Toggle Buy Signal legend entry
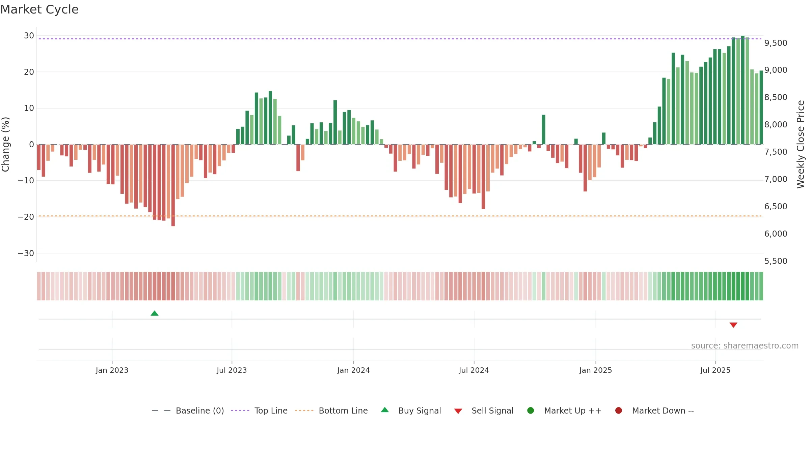 coord(411,411)
